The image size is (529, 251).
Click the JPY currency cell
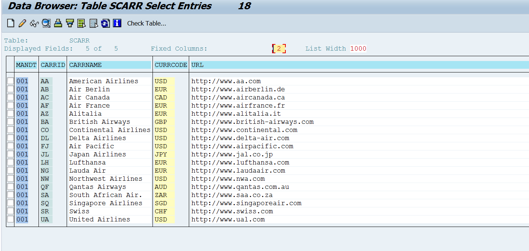click(x=164, y=154)
